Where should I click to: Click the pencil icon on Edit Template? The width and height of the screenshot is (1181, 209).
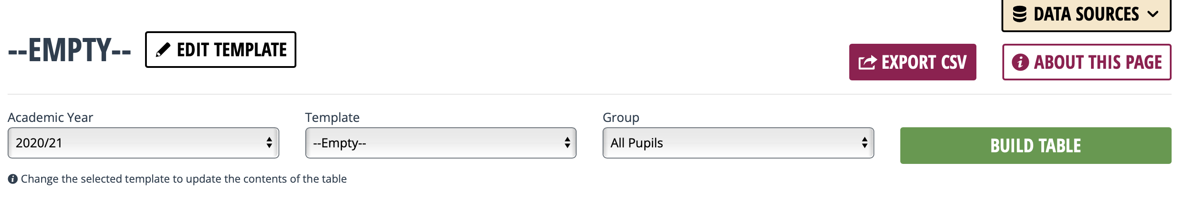click(163, 50)
